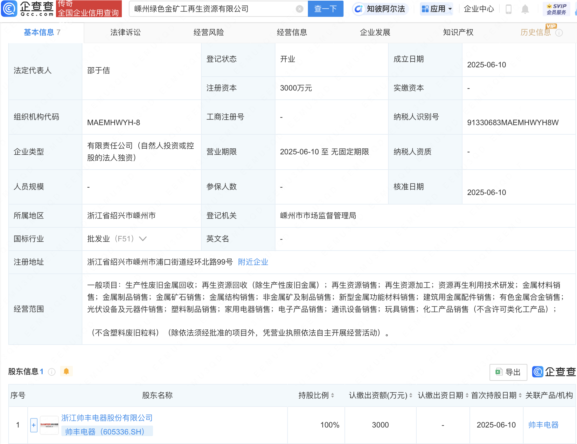Switch to 法律诉讼 tab

(125, 32)
